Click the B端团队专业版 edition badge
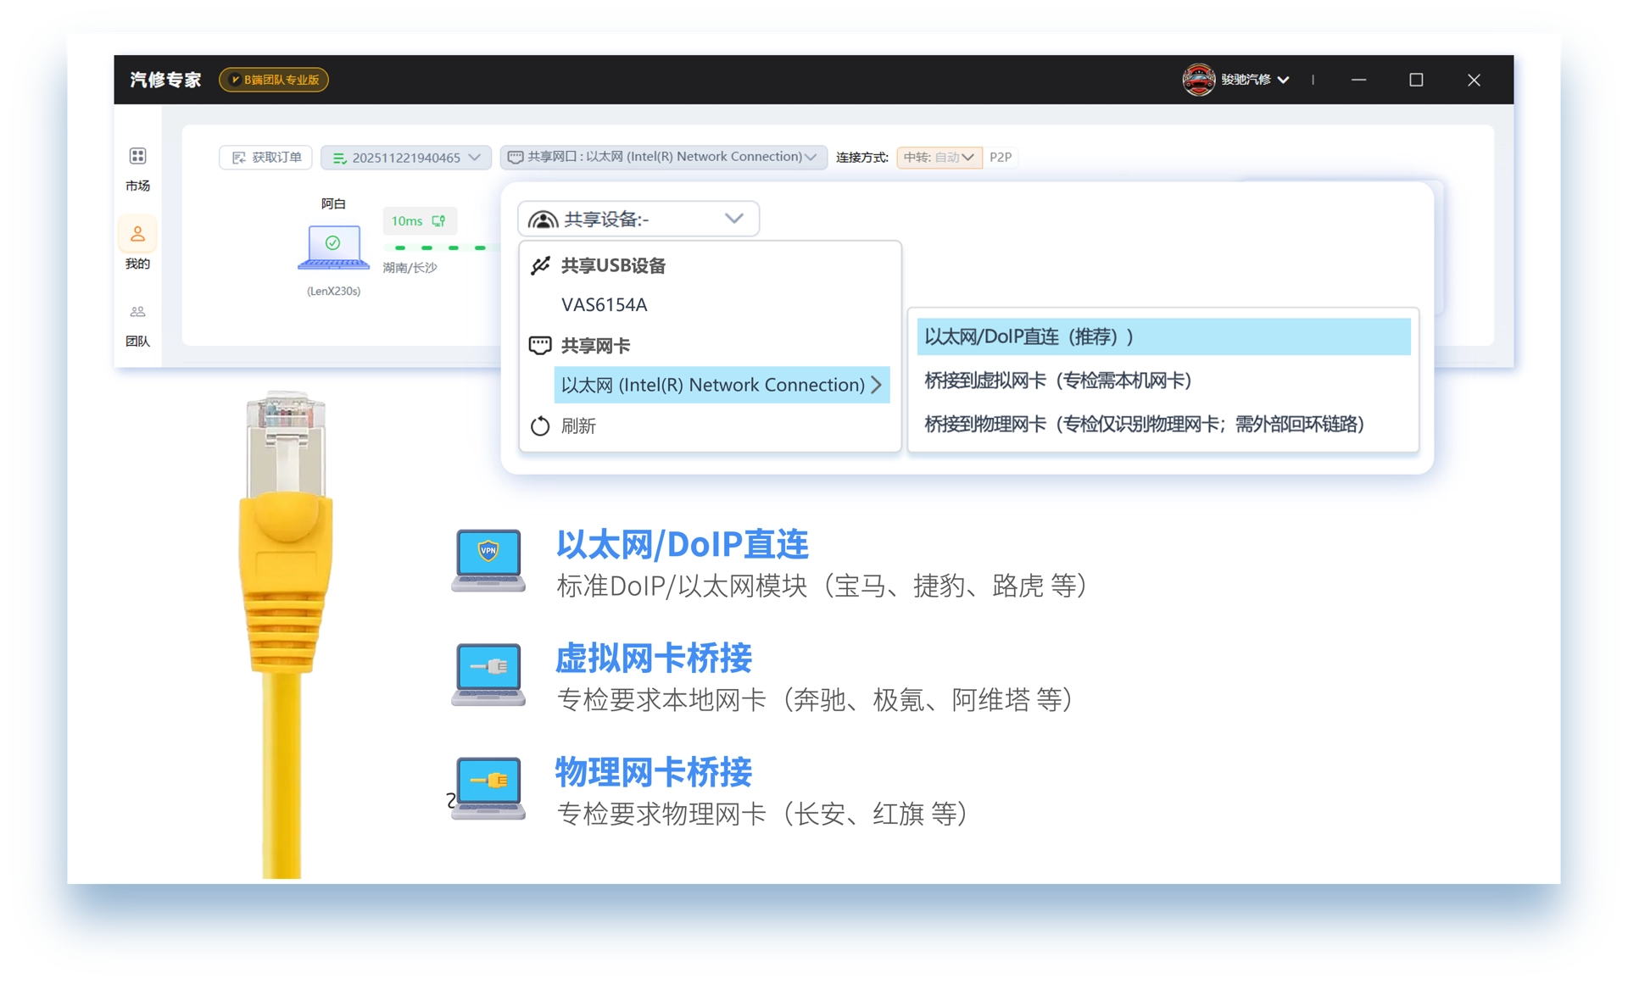The width and height of the screenshot is (1628, 984). [274, 80]
